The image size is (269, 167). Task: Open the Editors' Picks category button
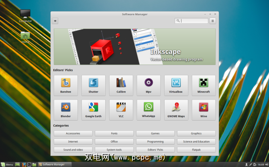click(x=155, y=150)
